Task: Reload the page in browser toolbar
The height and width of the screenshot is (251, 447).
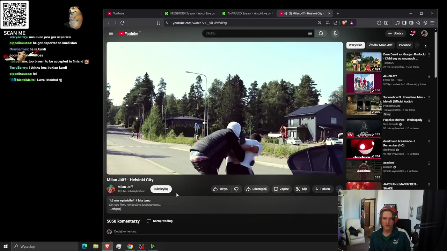Action: point(123,23)
